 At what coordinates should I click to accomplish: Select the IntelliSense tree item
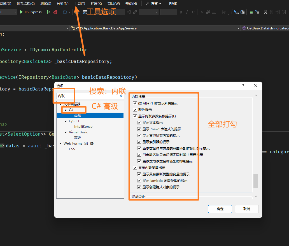click(x=83, y=127)
